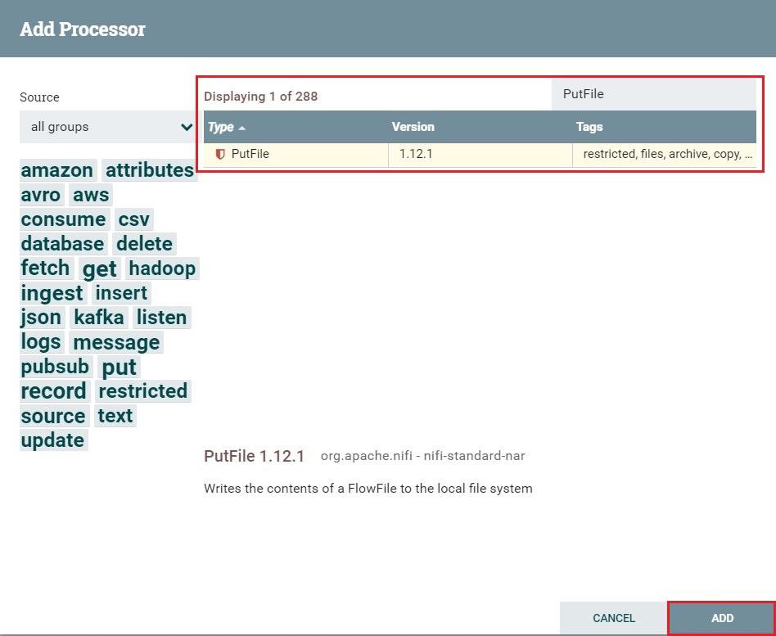Choose the update tag
Viewport: 776px width, 636px height.
coord(53,440)
